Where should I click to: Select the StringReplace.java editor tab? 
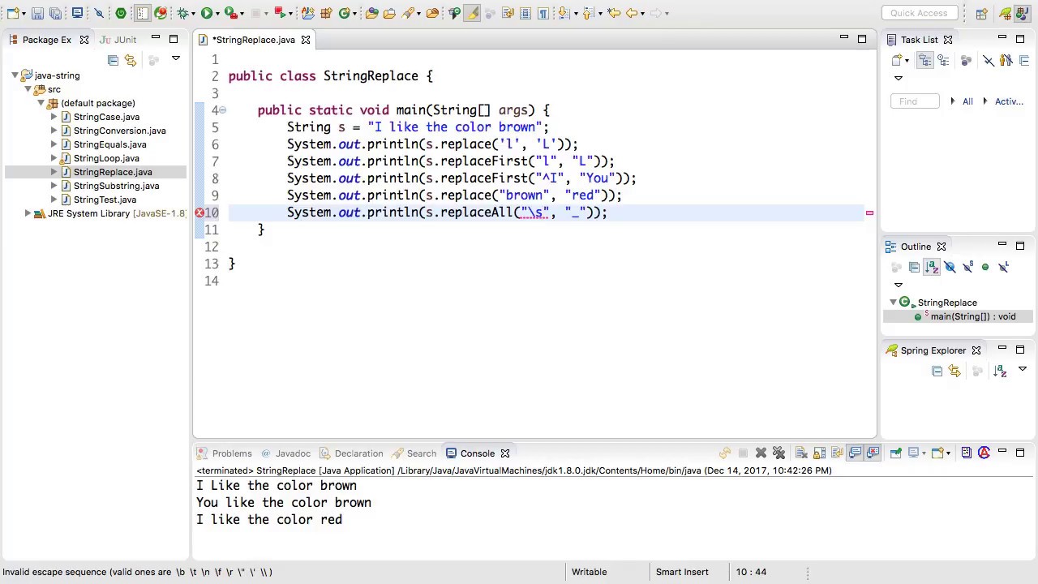click(253, 40)
